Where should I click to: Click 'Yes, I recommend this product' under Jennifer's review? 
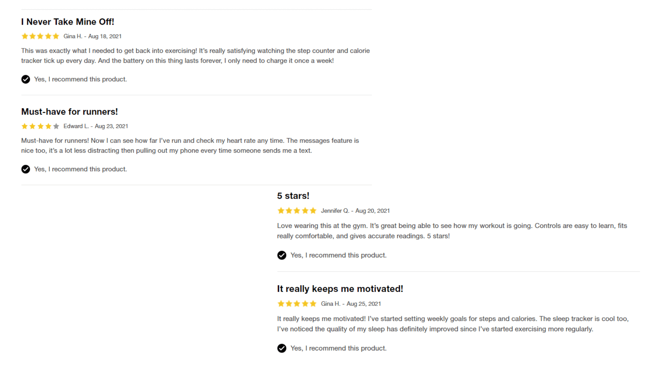click(338, 255)
